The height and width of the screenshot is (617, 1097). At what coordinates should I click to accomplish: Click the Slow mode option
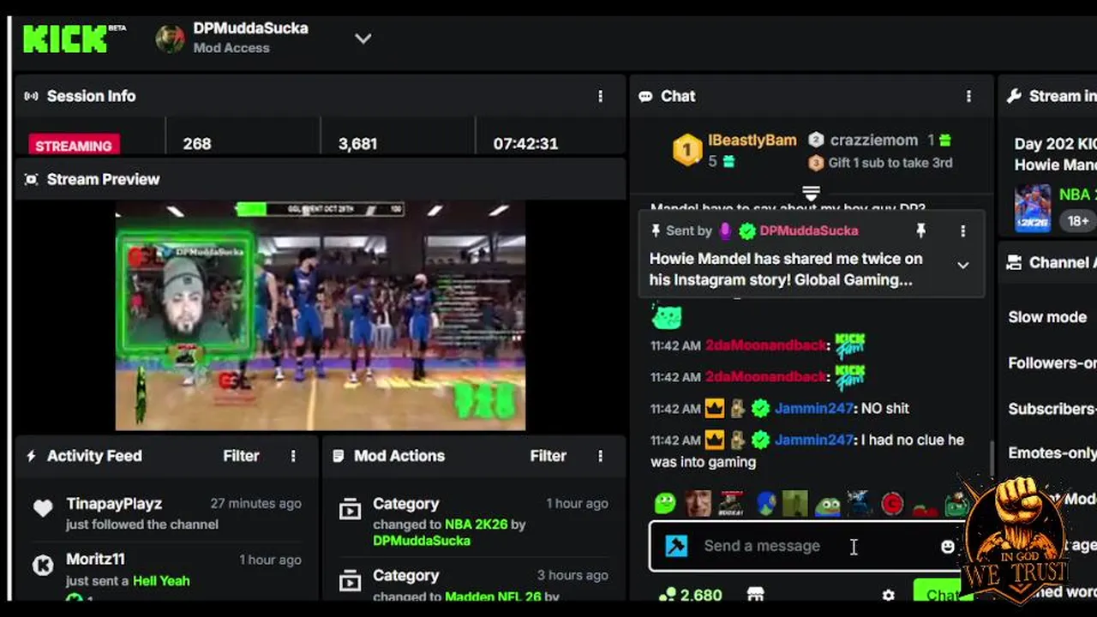(x=1047, y=317)
